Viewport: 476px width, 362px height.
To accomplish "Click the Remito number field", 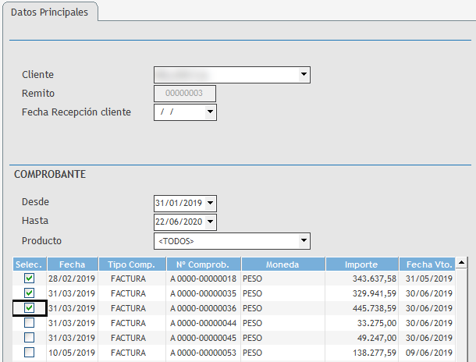I will 184,94.
